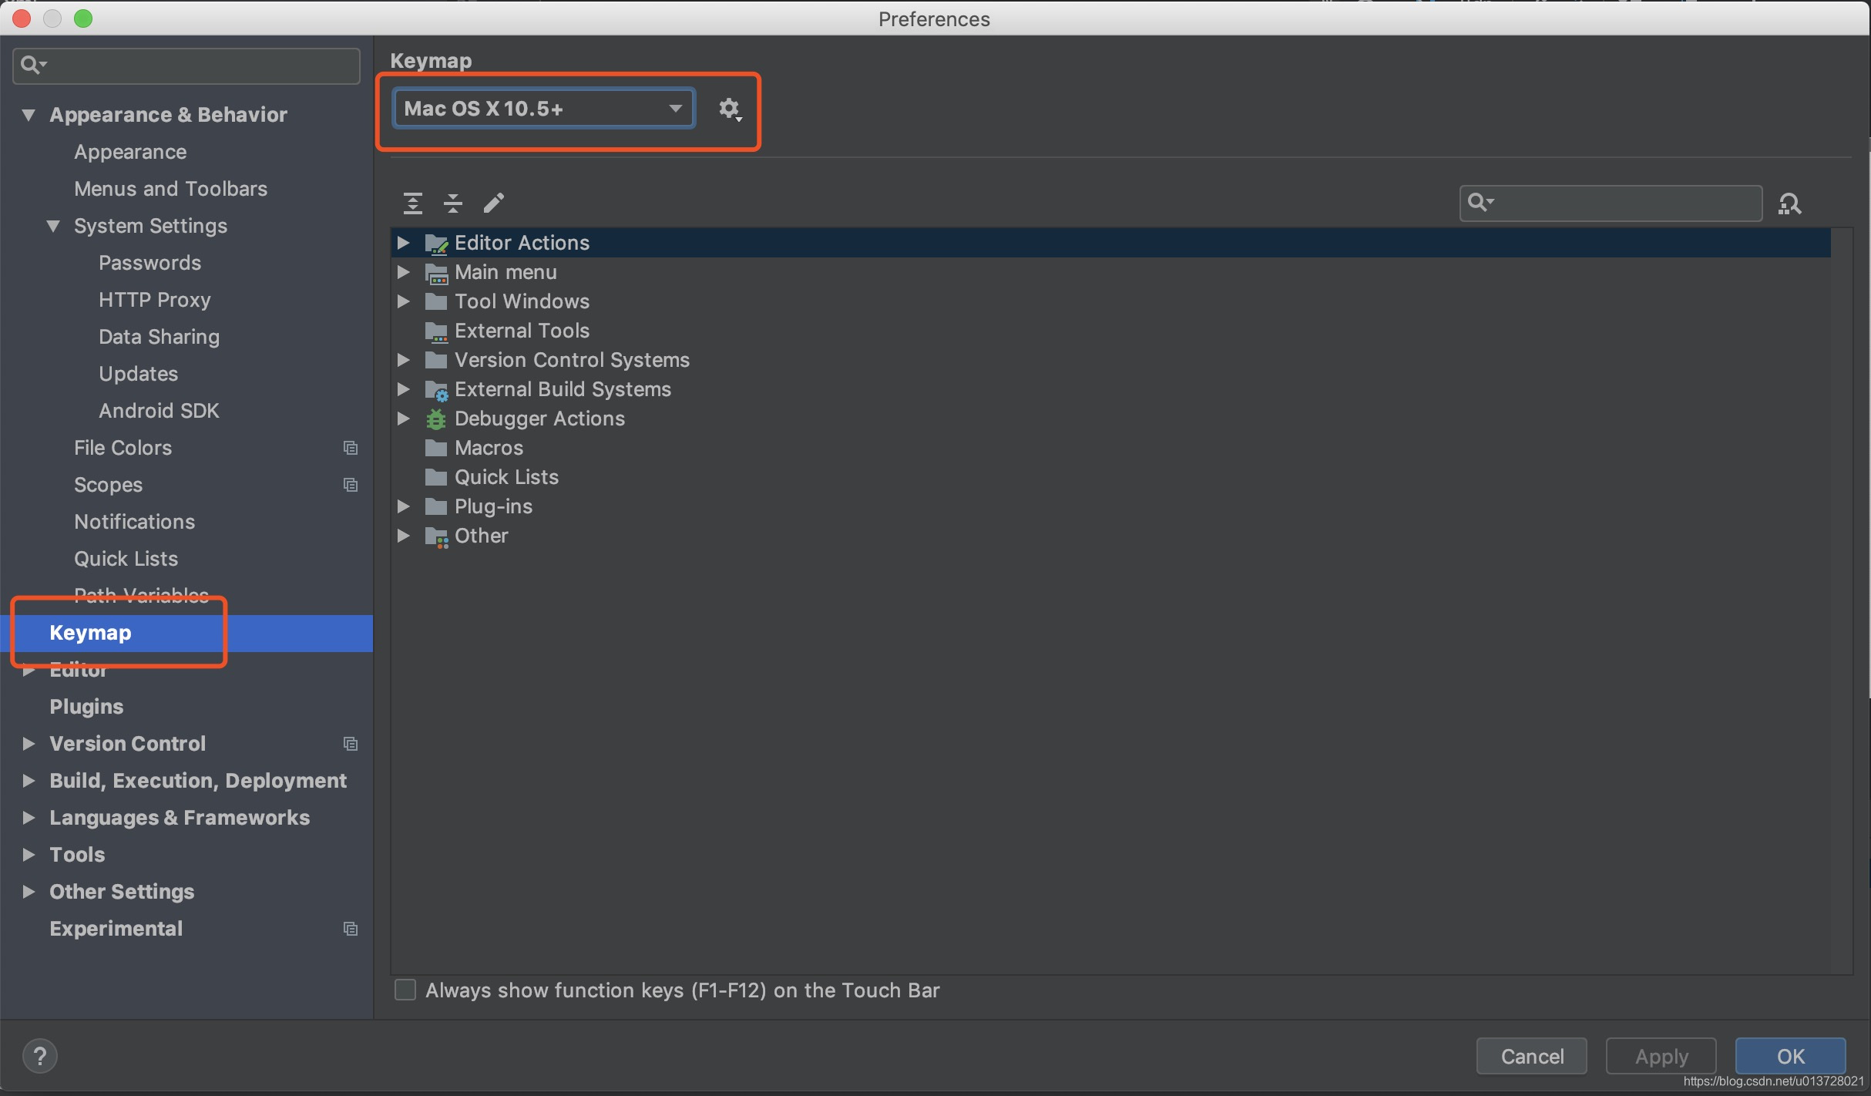Click the OK button to apply changes
Screen dimensions: 1871x1096
pos(1790,1057)
